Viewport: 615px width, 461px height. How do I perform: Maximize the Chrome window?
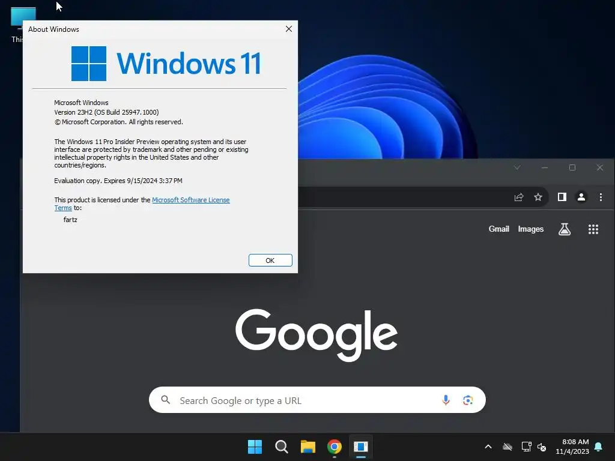pos(572,167)
